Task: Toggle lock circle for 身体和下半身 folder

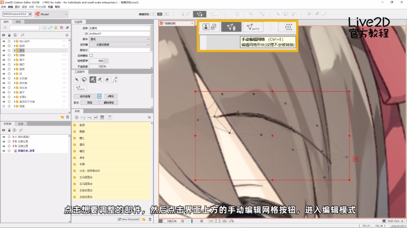Action: coord(9,102)
